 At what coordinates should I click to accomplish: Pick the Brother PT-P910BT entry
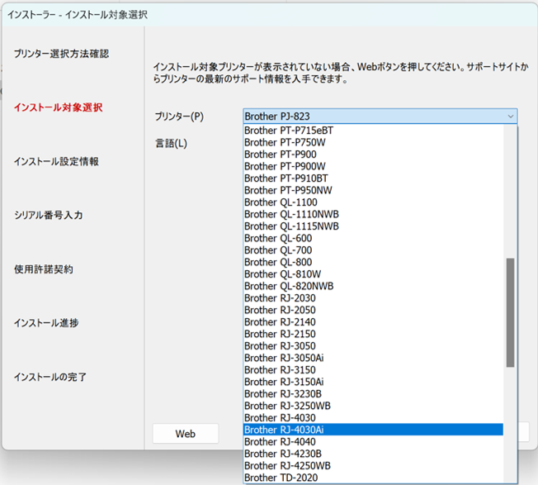(373, 178)
